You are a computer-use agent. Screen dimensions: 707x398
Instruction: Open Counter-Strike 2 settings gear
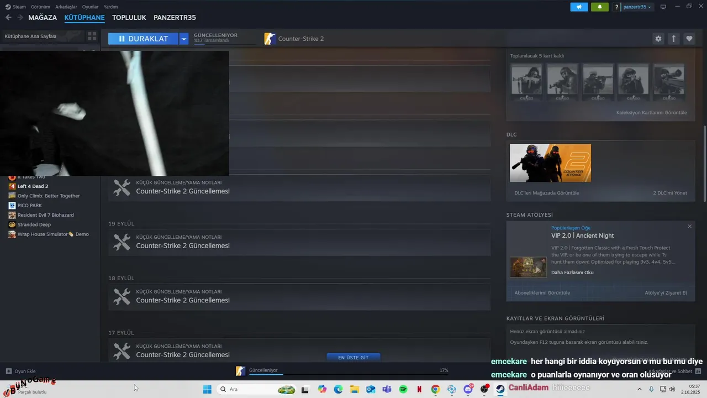coord(658,39)
